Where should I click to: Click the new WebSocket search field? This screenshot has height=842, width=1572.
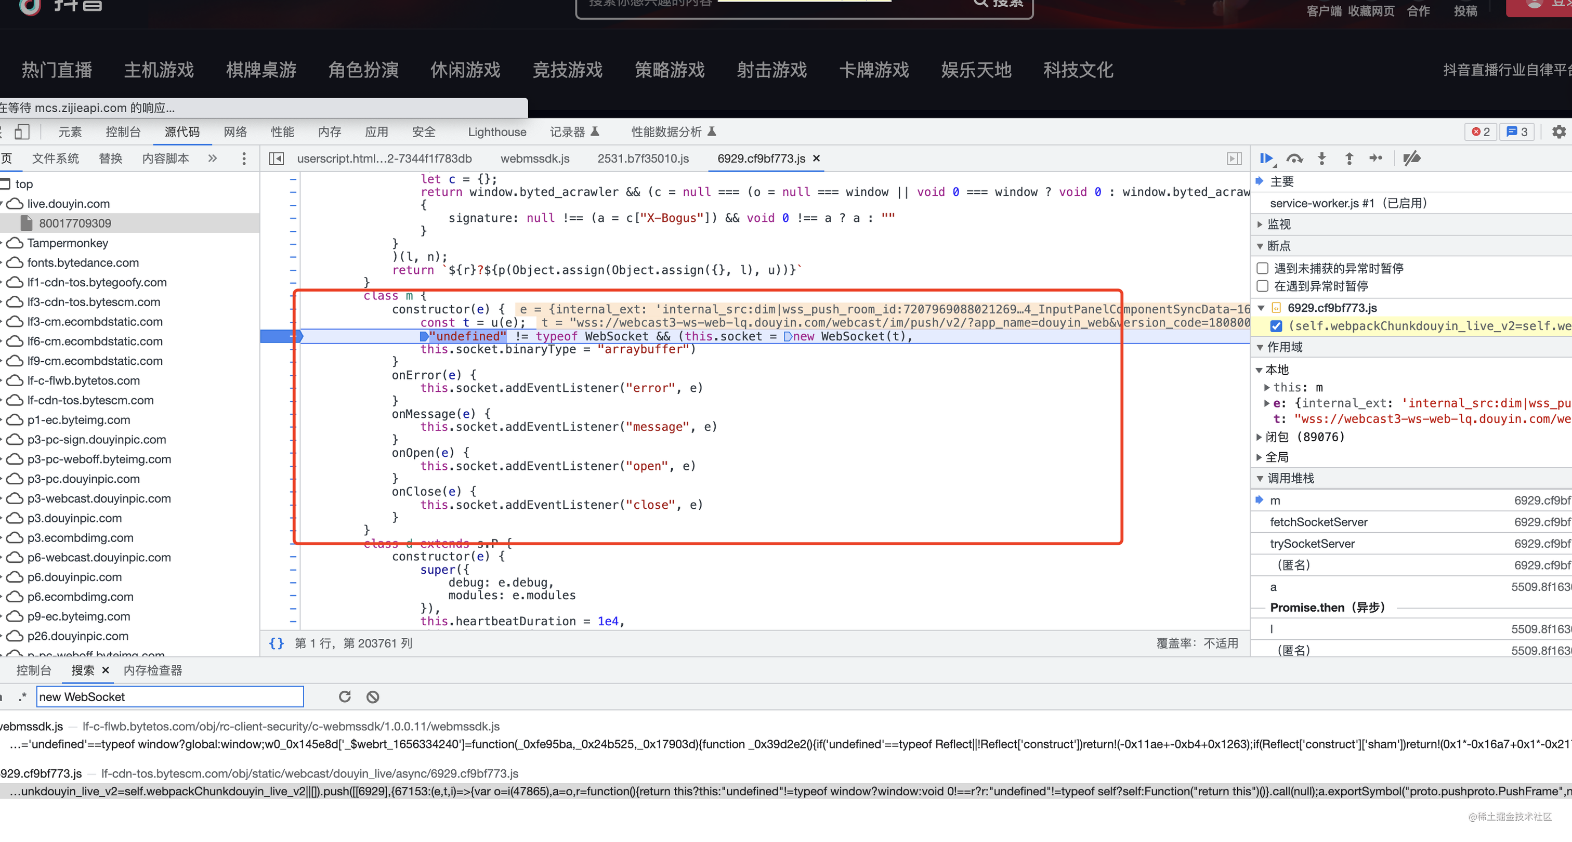169,697
